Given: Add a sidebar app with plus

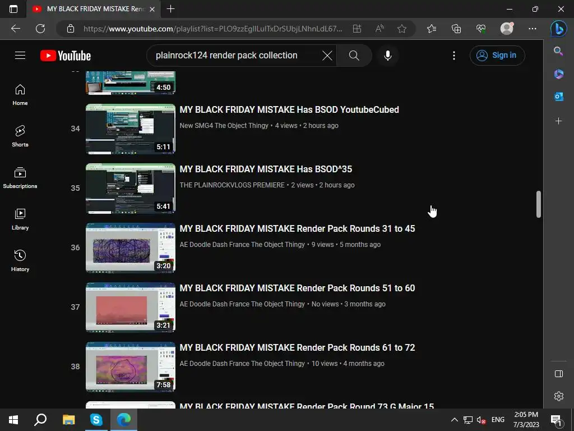Looking at the screenshot, I should [x=559, y=121].
